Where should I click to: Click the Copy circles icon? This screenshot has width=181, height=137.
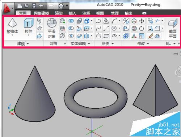pos(150,21)
